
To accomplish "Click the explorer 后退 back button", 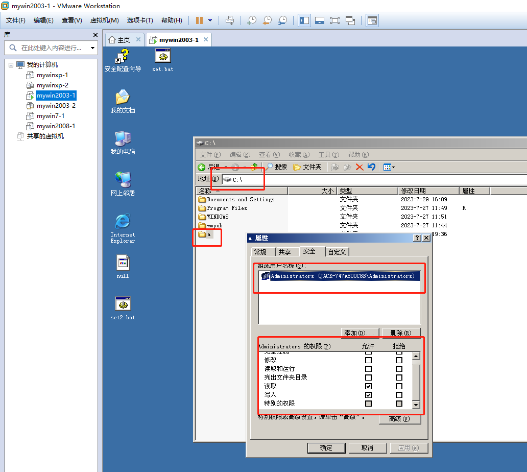I will 209,167.
